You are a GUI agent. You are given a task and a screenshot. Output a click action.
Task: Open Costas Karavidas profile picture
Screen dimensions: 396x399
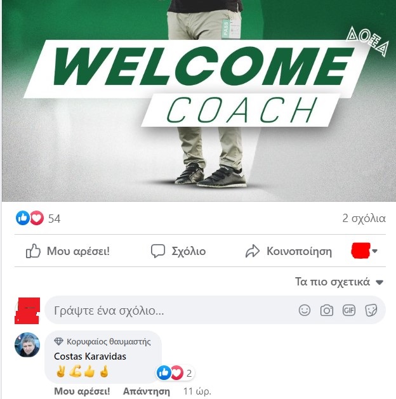click(27, 345)
